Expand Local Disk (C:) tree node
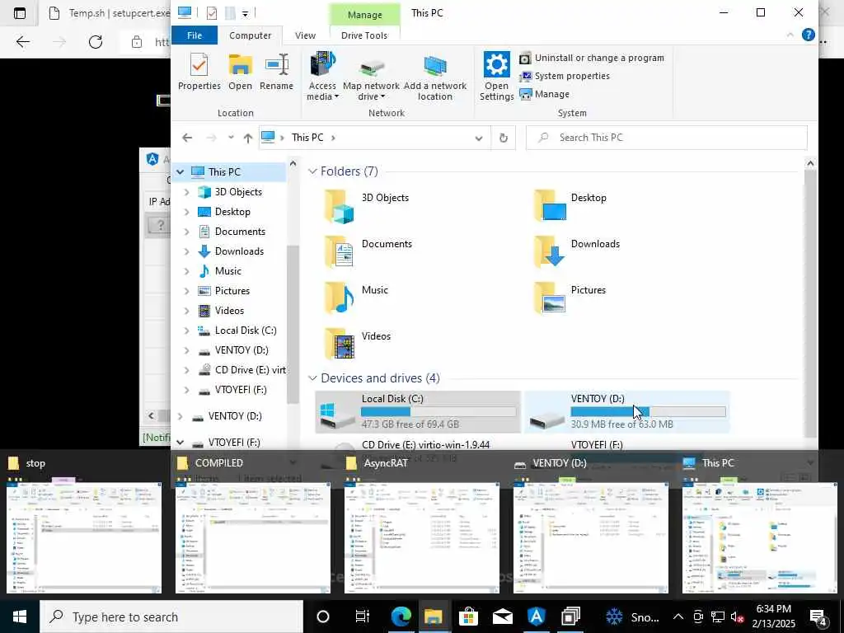This screenshot has height=633, width=844. point(187,331)
